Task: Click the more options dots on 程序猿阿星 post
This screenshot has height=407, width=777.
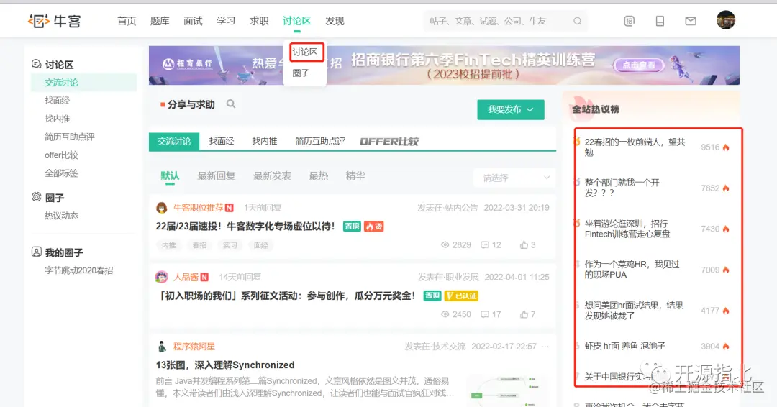Action: (545, 346)
